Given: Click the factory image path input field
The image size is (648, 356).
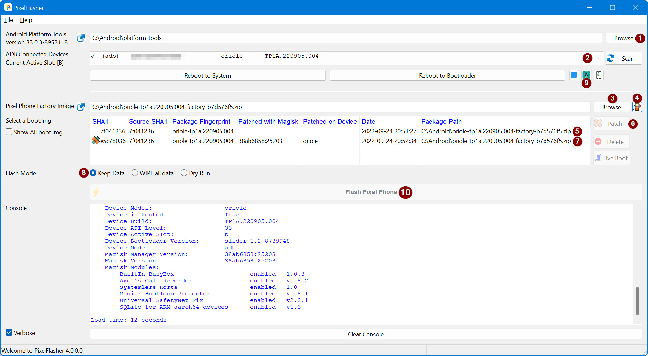Looking at the screenshot, I should tap(340, 107).
